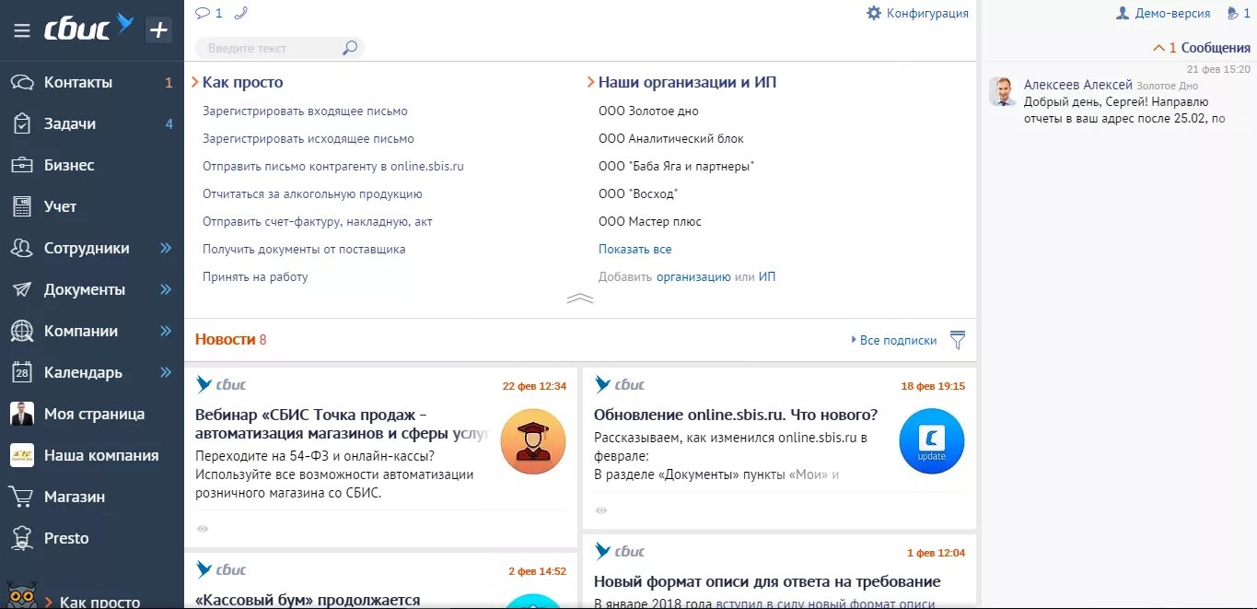This screenshot has width=1257, height=609.
Task: Open Обновление online.sbis.ru news headline
Action: pyautogui.click(x=736, y=415)
